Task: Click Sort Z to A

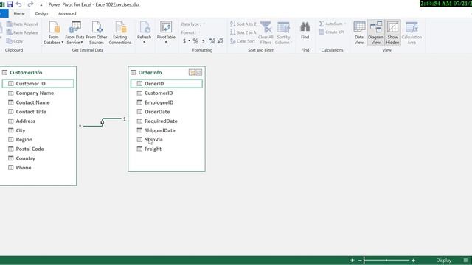Action: 243,32
